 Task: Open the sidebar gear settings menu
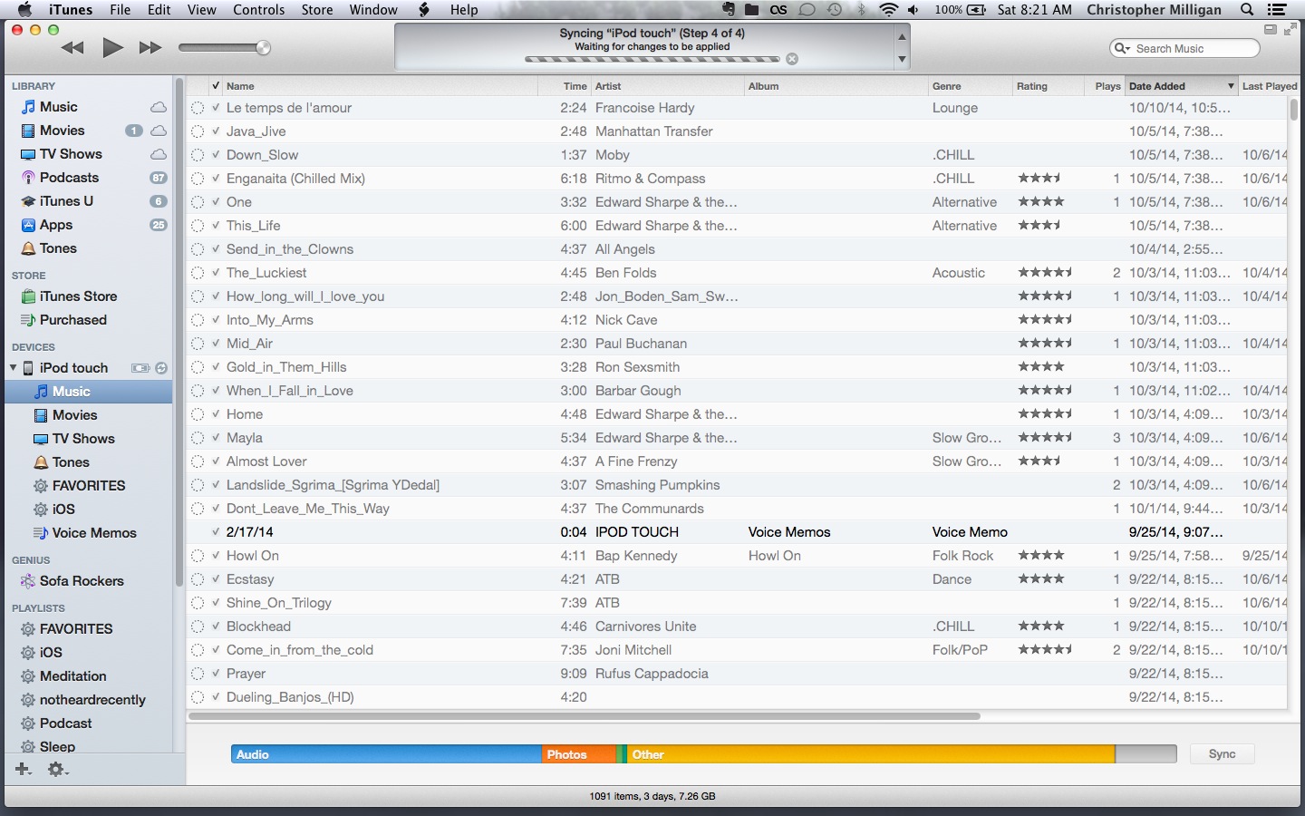point(58,769)
